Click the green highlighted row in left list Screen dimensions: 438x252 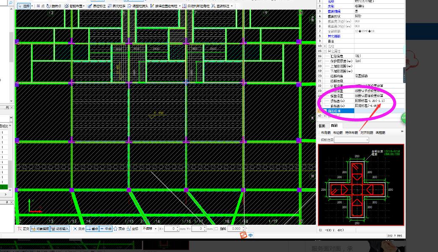click(x=4, y=187)
